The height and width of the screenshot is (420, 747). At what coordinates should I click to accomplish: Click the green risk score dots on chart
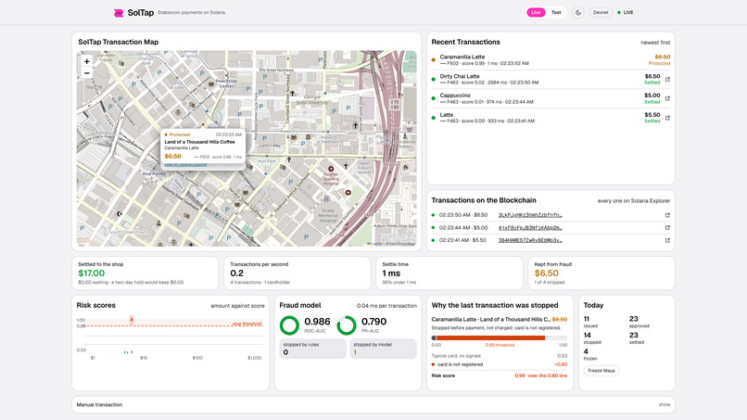point(128,351)
